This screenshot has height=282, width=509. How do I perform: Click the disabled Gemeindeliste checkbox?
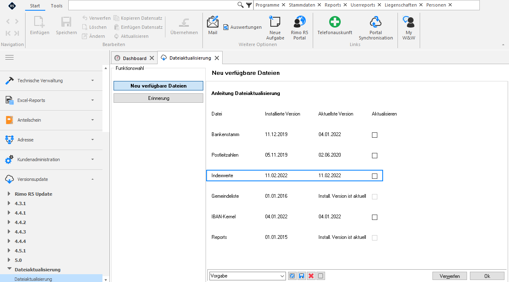coord(374,196)
